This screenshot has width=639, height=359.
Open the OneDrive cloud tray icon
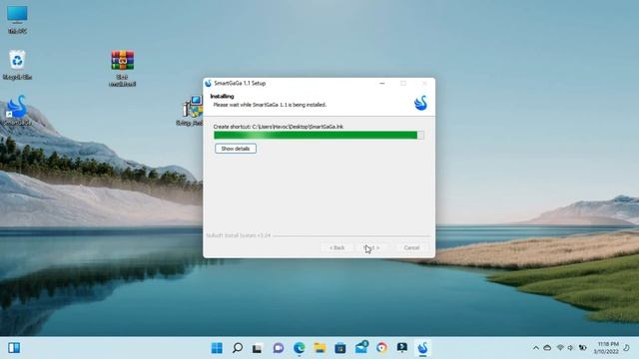547,348
